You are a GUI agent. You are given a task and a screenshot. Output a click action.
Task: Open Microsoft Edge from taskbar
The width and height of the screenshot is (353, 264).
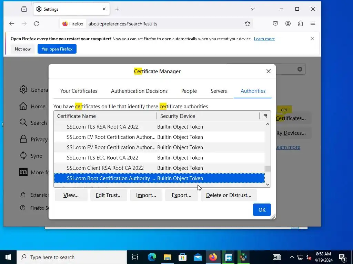click(x=152, y=257)
